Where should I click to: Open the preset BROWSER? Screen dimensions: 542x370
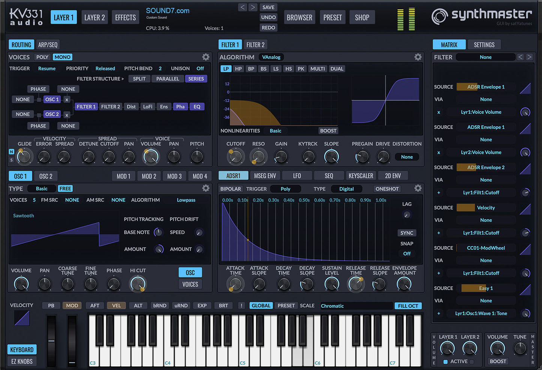pos(299,17)
